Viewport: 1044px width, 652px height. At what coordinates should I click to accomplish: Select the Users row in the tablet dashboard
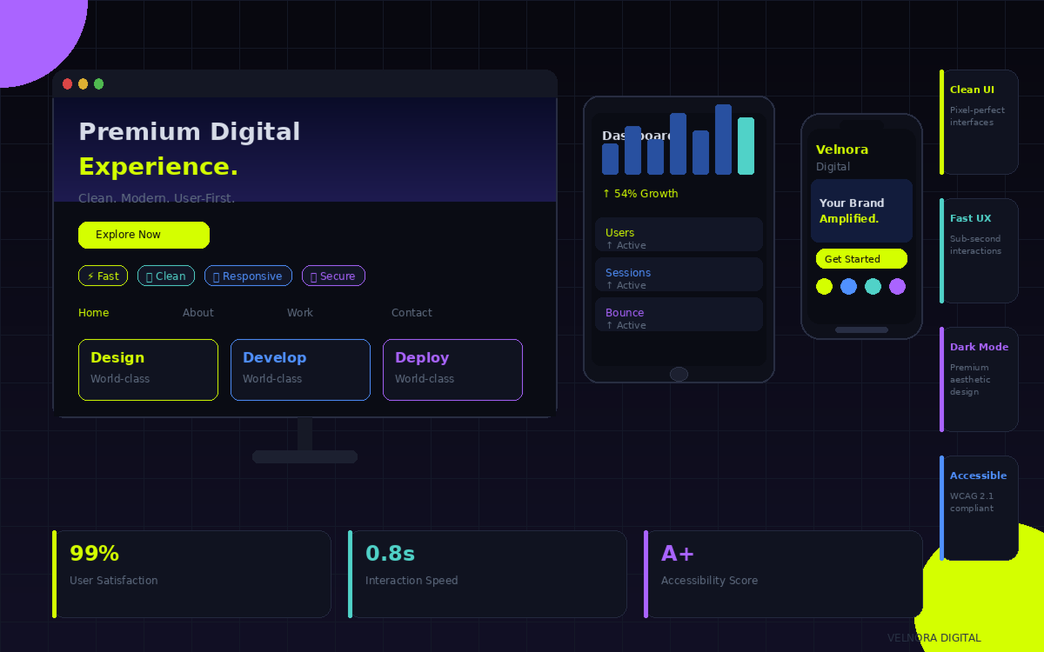click(x=679, y=235)
